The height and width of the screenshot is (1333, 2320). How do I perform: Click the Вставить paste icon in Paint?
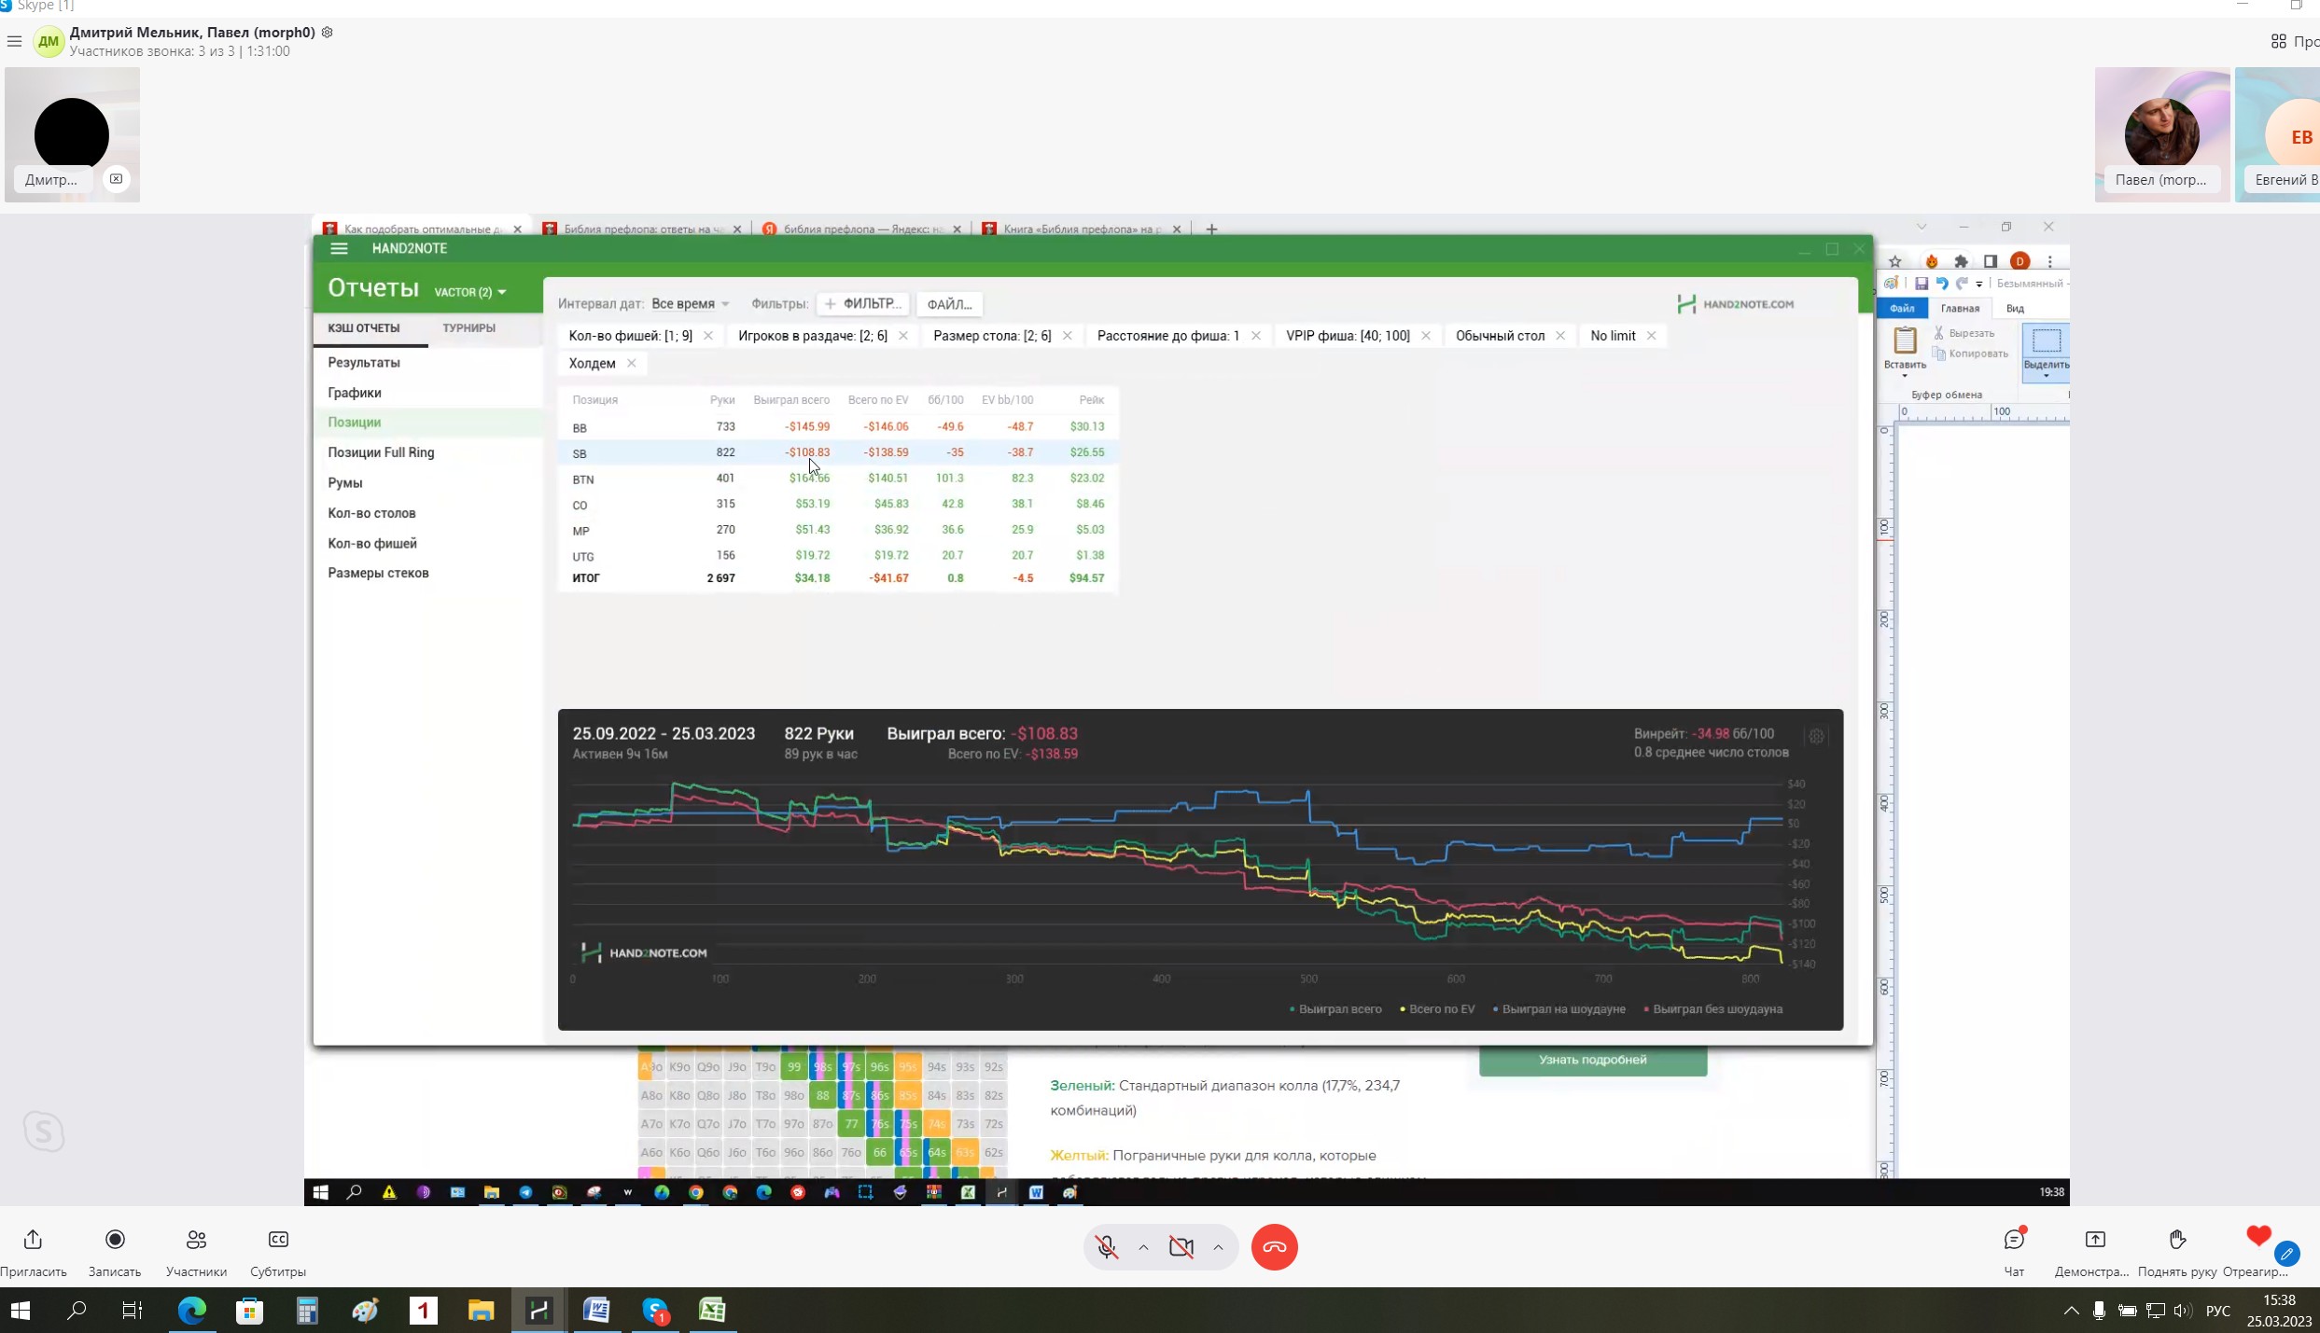tap(1905, 340)
